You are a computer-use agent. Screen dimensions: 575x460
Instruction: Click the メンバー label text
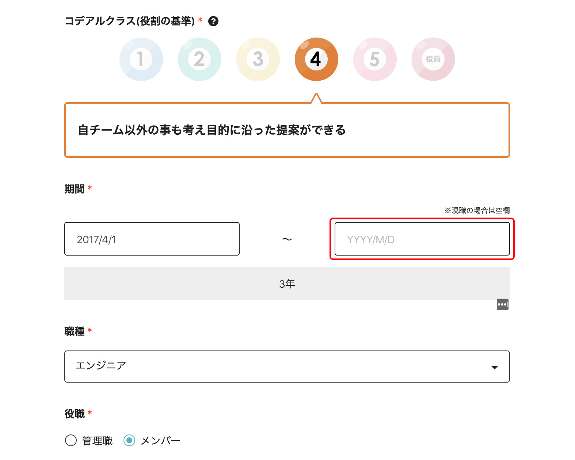pos(161,441)
